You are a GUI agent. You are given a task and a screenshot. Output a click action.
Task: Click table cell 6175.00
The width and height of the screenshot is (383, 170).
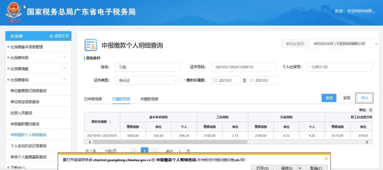point(338,136)
